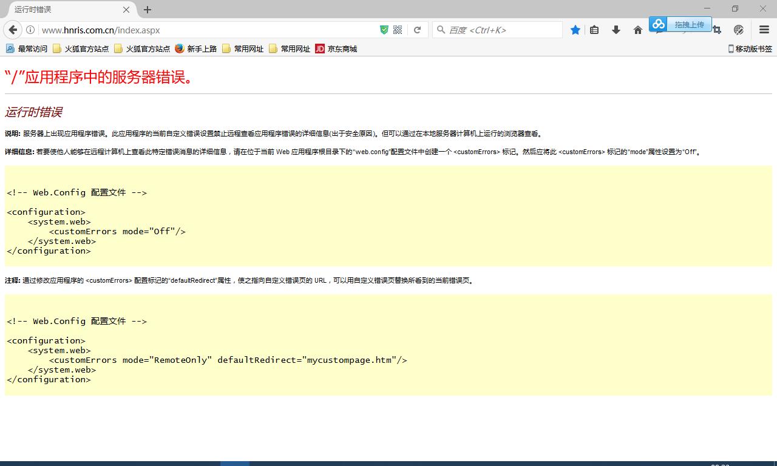Close the 运行时错误 tab

[126, 10]
